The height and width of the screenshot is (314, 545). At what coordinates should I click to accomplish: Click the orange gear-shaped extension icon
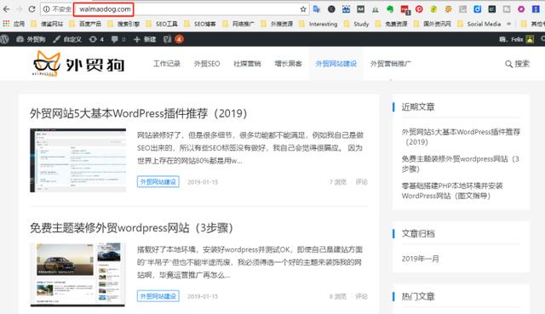pos(449,9)
